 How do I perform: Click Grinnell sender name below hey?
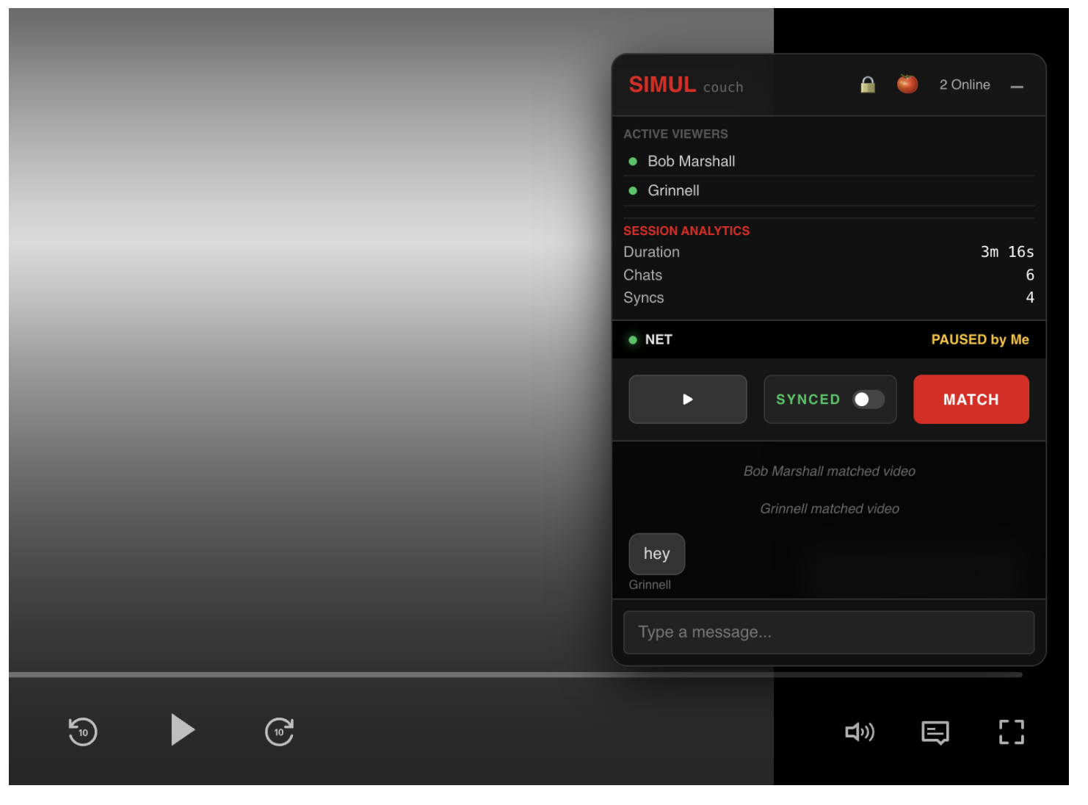point(650,585)
